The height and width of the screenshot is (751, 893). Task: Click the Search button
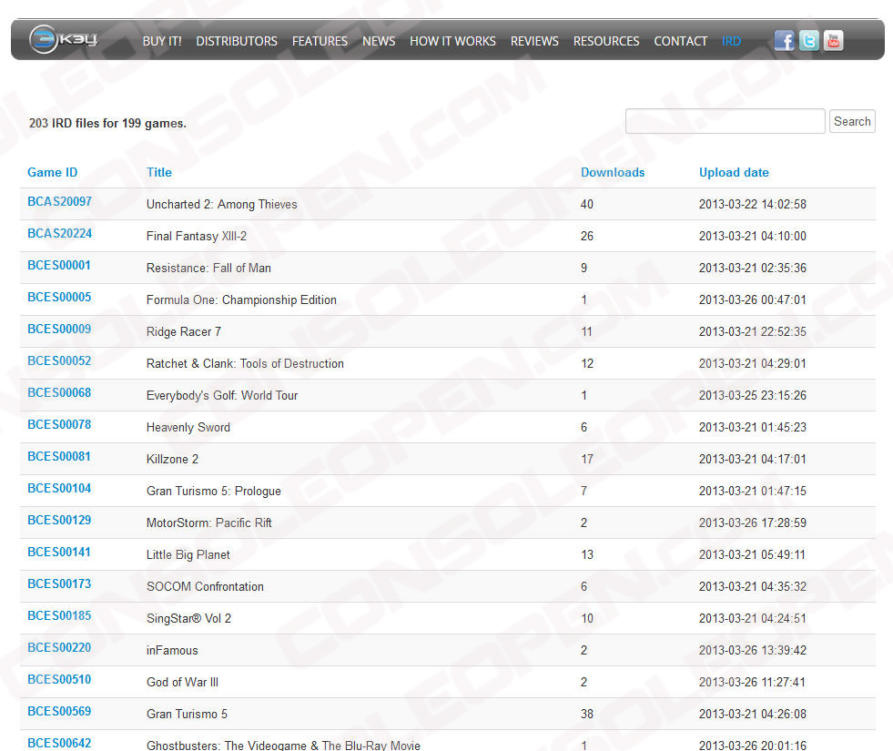point(852,121)
